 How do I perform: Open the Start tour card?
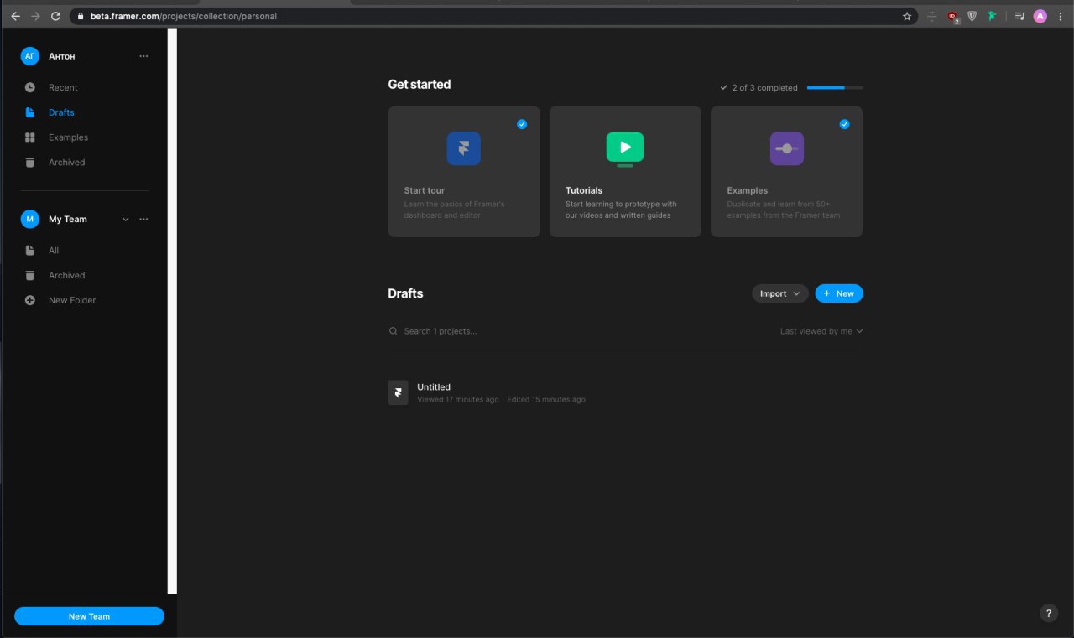[464, 171]
